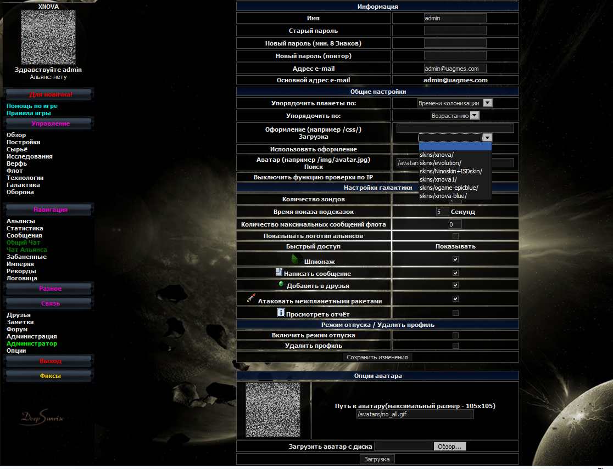Click the Загрузка button under avatar upload
The height and width of the screenshot is (469, 613).
click(377, 459)
